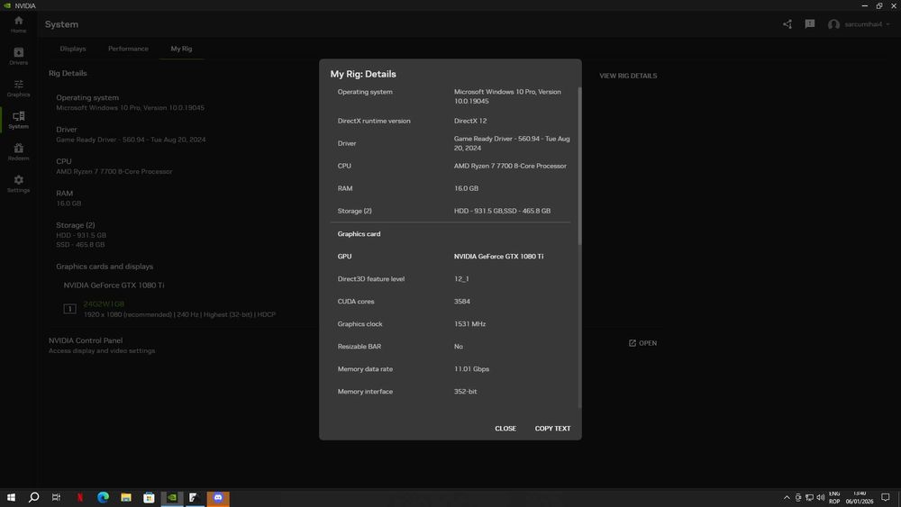Close the My Rig Details dialog
Screen dimensions: 901x507
(505, 429)
